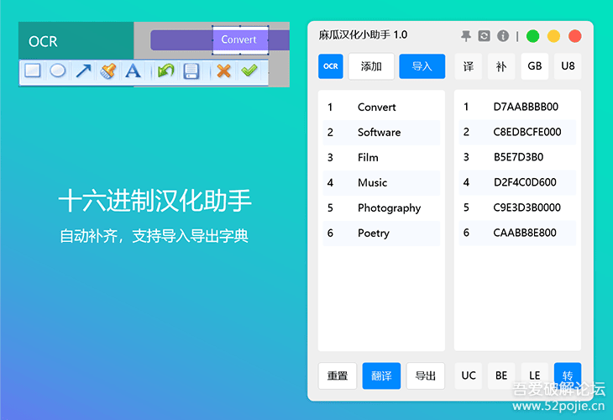Choose the brush highlighter tool

tap(107, 71)
